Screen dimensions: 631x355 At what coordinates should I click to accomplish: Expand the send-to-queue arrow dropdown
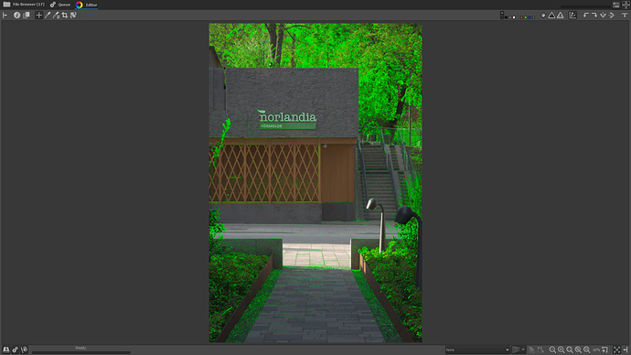coord(523,350)
